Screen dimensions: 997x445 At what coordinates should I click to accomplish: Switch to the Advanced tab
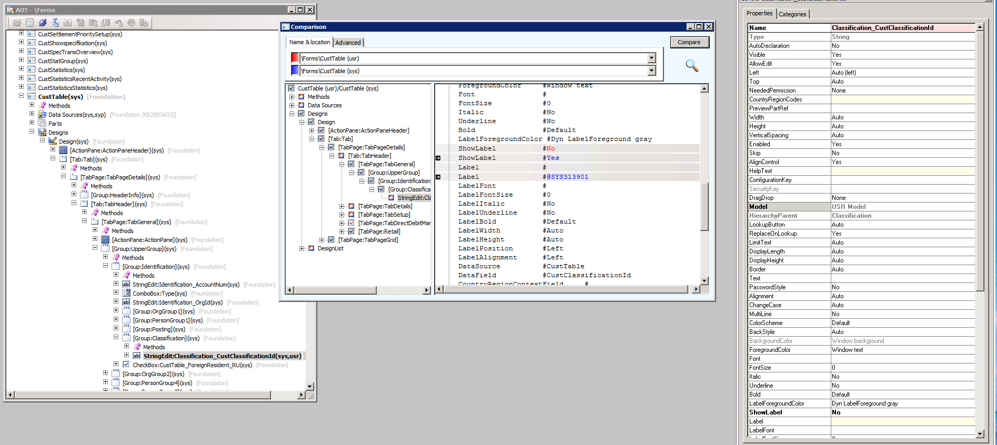[348, 43]
